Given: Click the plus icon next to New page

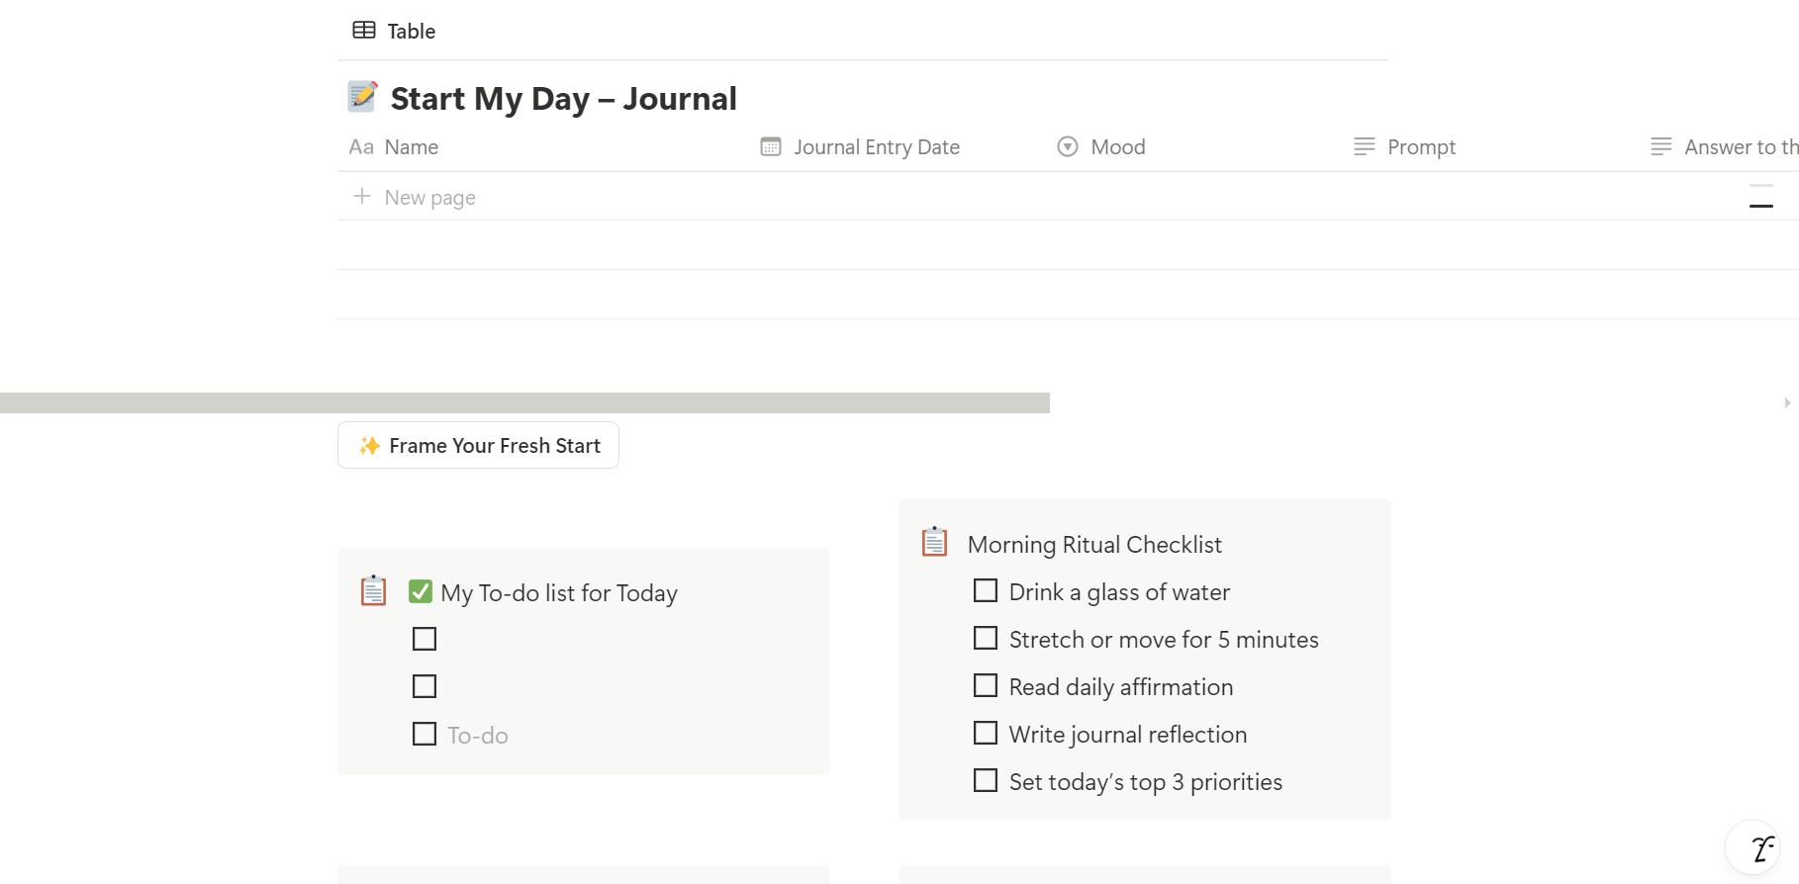Looking at the screenshot, I should point(362,197).
